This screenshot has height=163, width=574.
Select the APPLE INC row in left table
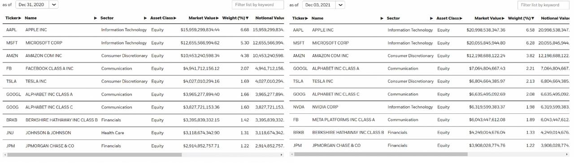click(143, 30)
